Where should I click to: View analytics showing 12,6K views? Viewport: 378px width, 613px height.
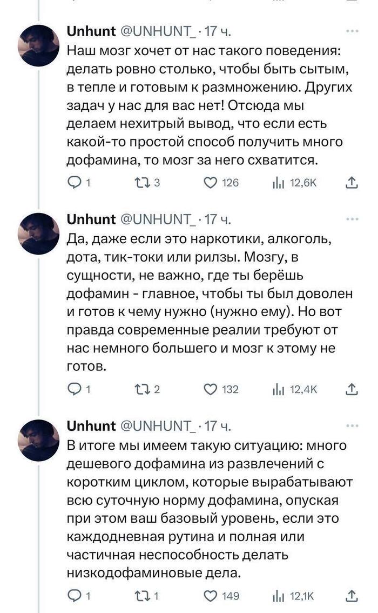[x=279, y=183]
